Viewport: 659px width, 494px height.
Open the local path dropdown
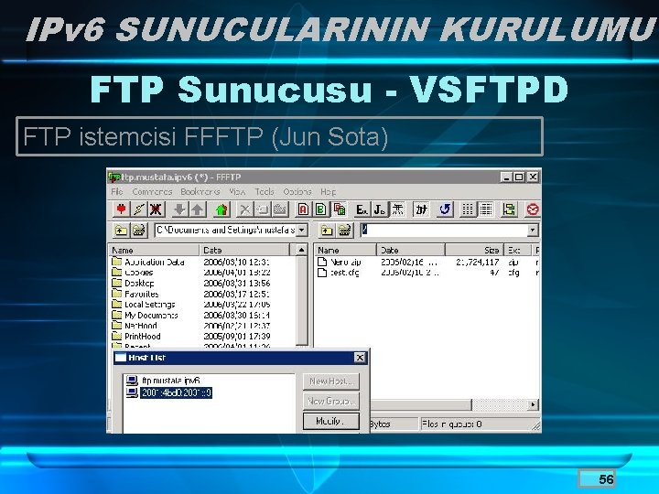[x=302, y=231]
